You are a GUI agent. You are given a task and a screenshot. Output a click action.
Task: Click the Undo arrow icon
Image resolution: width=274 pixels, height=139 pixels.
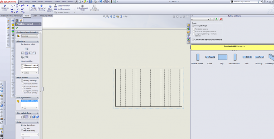pos(101,1)
